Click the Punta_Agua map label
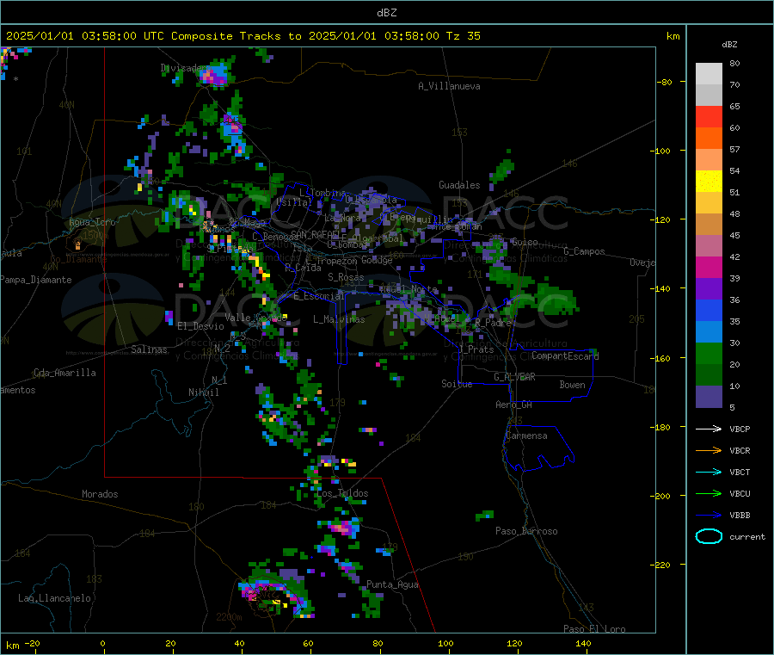774x655 pixels. [x=392, y=585]
